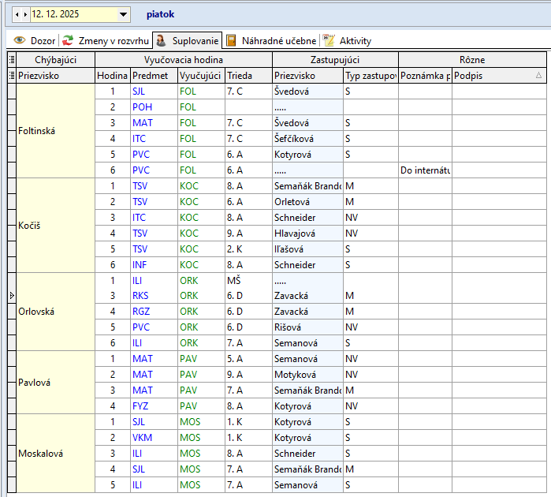This screenshot has width=551, height=497.
Task: Open the date picker dropdown
Action: point(123,14)
